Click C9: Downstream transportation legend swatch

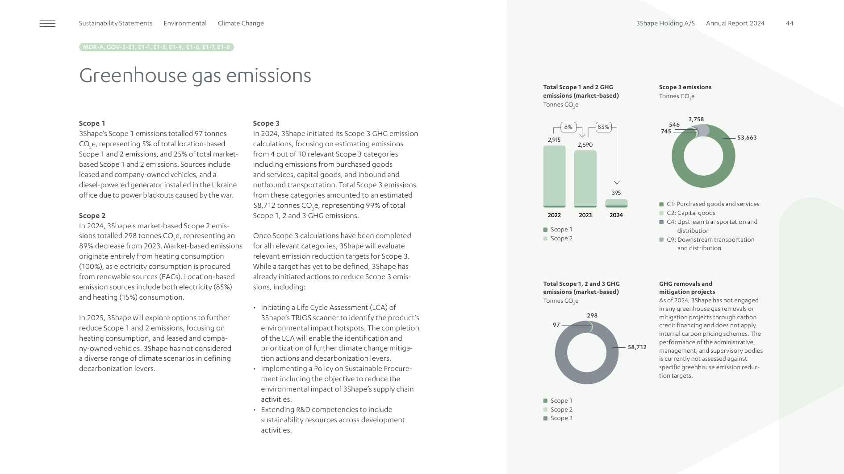(661, 240)
